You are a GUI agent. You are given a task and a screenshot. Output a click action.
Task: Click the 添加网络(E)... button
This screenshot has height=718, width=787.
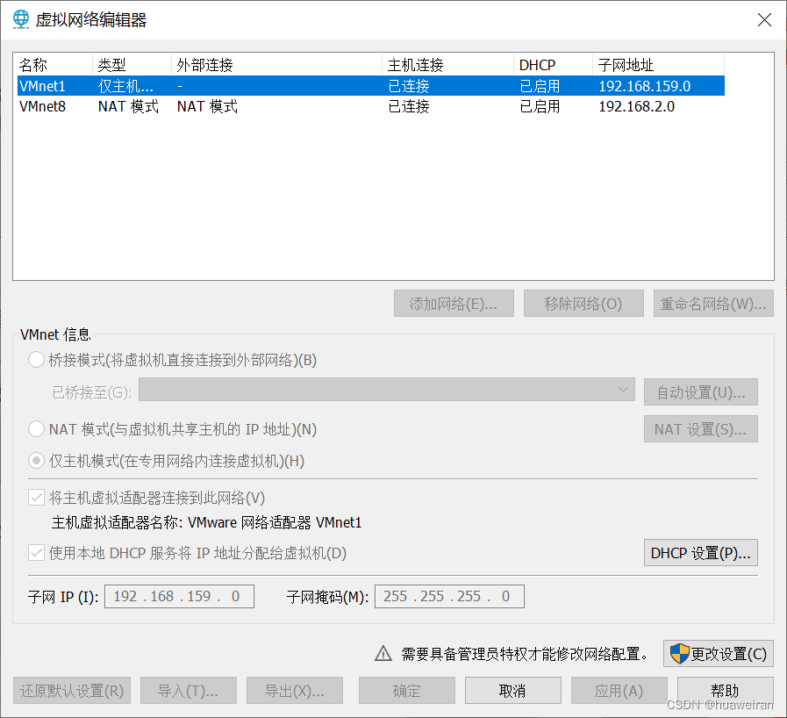(x=454, y=304)
